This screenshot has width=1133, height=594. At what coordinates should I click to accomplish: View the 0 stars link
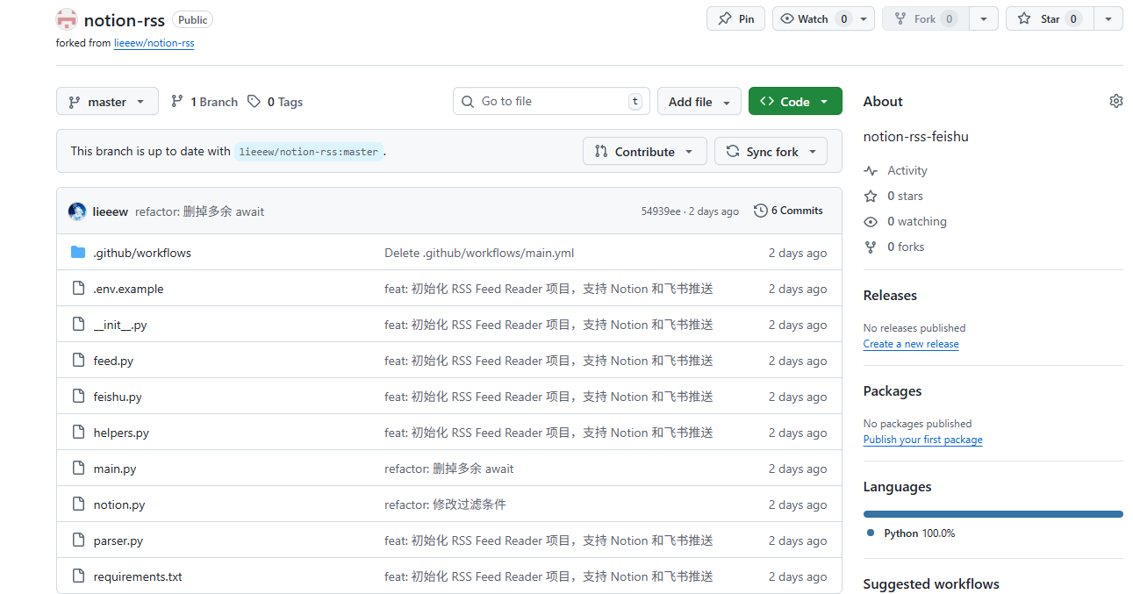click(893, 196)
